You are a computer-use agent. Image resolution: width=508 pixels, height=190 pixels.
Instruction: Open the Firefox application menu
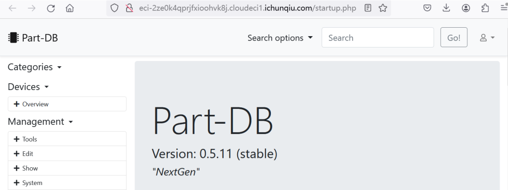click(x=504, y=8)
